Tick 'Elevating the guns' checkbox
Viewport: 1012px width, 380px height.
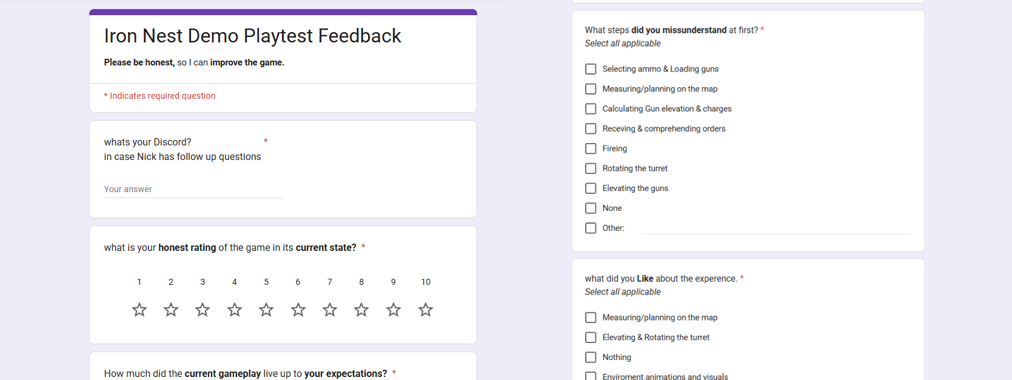tap(591, 188)
